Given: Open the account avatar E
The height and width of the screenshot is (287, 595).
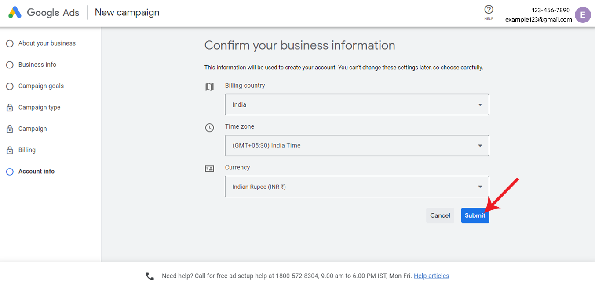Looking at the screenshot, I should pyautogui.click(x=583, y=15).
